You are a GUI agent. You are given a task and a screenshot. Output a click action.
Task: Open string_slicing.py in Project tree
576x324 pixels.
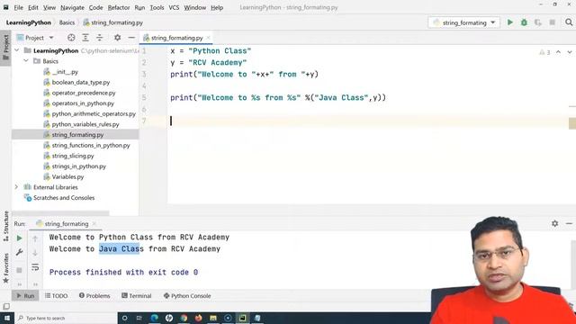tap(73, 156)
